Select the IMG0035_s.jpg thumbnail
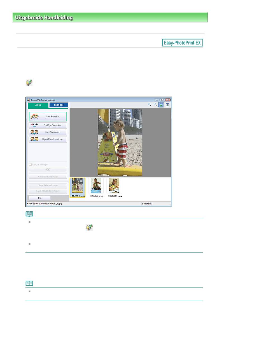Image resolution: width=266 pixels, height=344 pixels. tap(96, 186)
